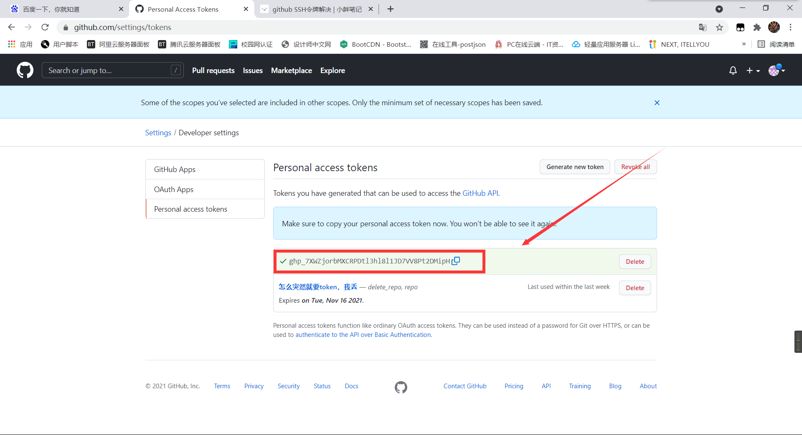Open the Training footer link
802x435 pixels.
pos(580,386)
